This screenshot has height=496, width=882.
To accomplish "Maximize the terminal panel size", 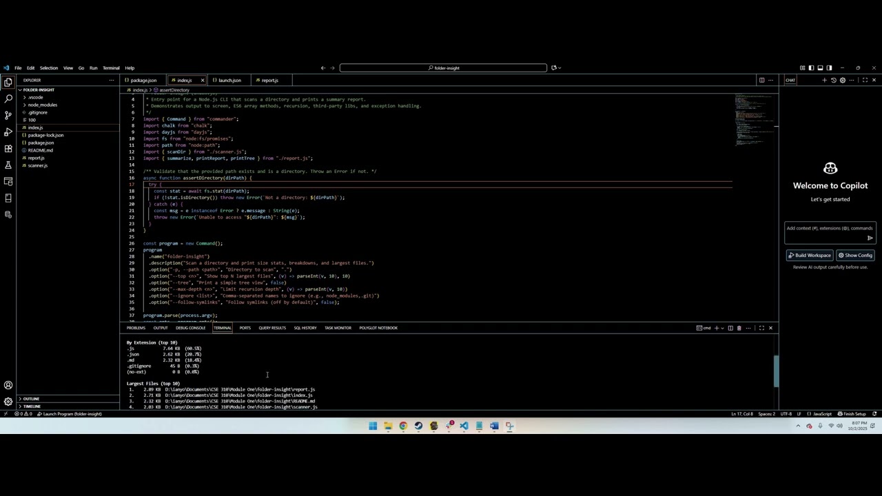I will pos(761,328).
